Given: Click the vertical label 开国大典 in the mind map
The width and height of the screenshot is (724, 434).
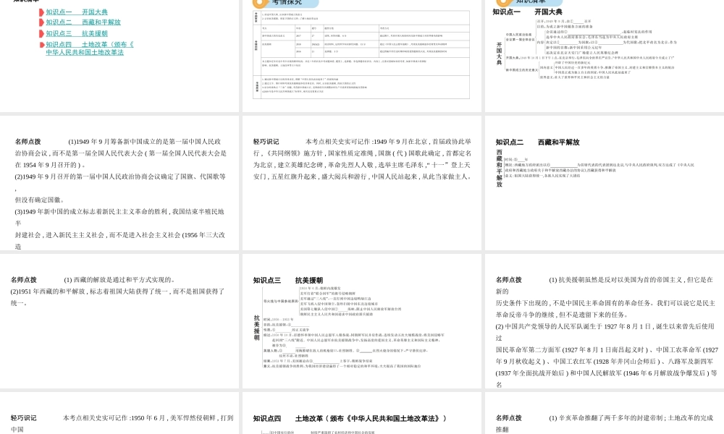Looking at the screenshot, I should click(x=499, y=54).
